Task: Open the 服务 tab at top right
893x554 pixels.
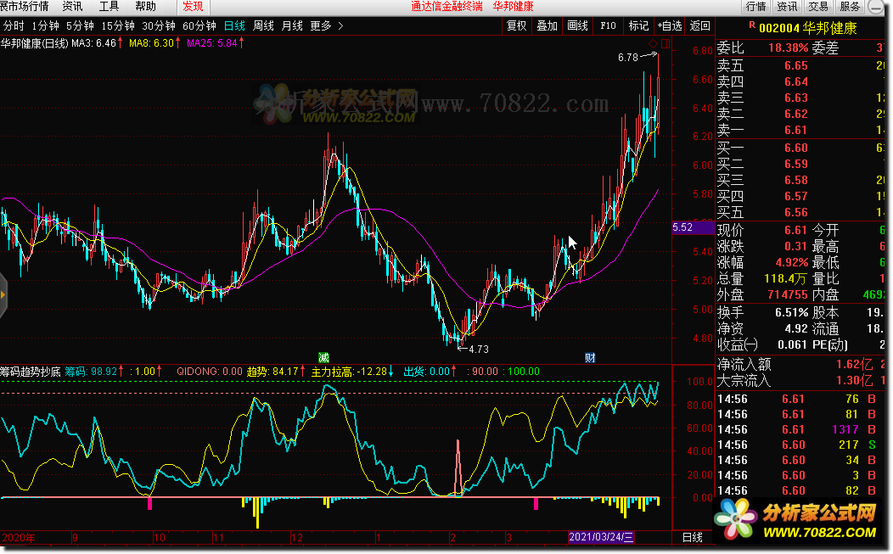Action: (x=850, y=7)
